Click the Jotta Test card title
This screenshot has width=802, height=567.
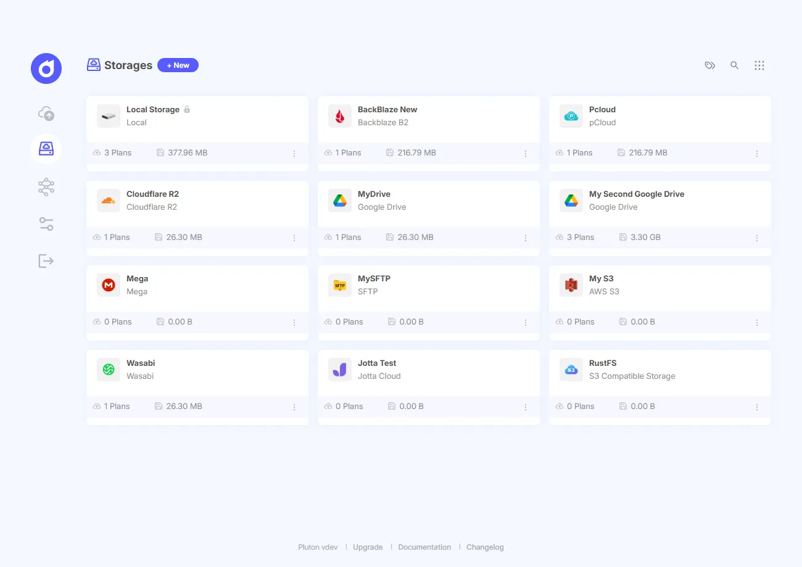377,363
